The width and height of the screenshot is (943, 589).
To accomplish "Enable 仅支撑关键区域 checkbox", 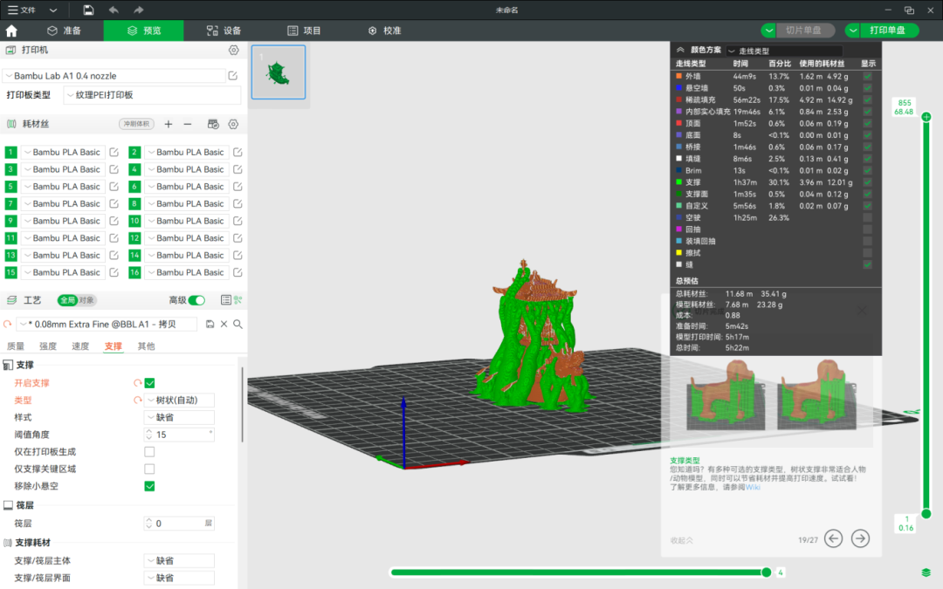I will pyautogui.click(x=150, y=469).
